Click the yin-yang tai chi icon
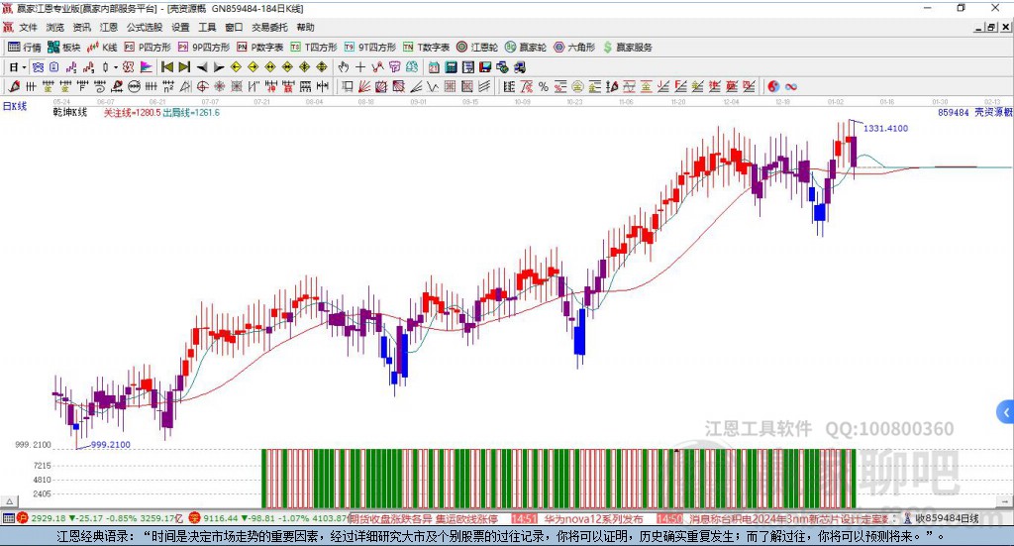Screen dimensions: 1014x546 773,86
